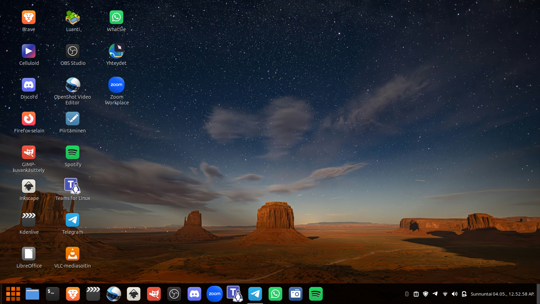Click OBS Studio launcher in the panel
This screenshot has height=304, width=540.
tap(174, 294)
